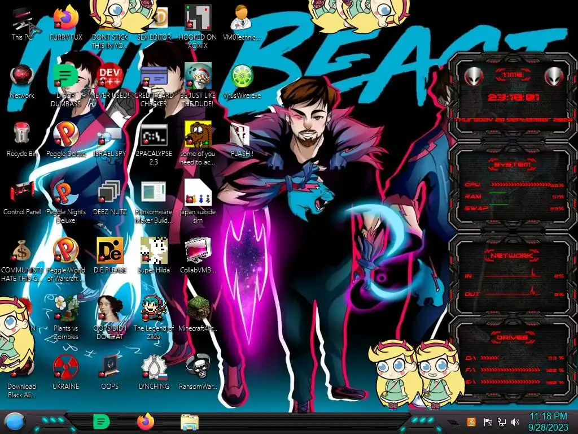Click the TIME header in the gadget
This screenshot has height=434, width=578.
coord(513,75)
